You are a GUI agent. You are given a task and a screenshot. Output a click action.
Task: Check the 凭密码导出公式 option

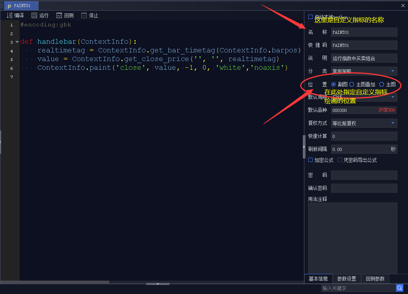(340, 160)
